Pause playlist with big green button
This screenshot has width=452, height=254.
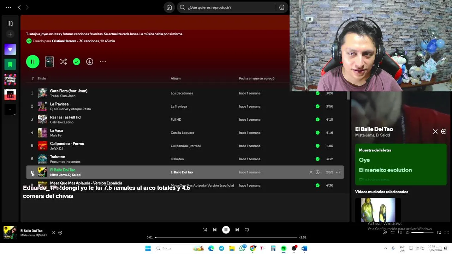[32, 62]
